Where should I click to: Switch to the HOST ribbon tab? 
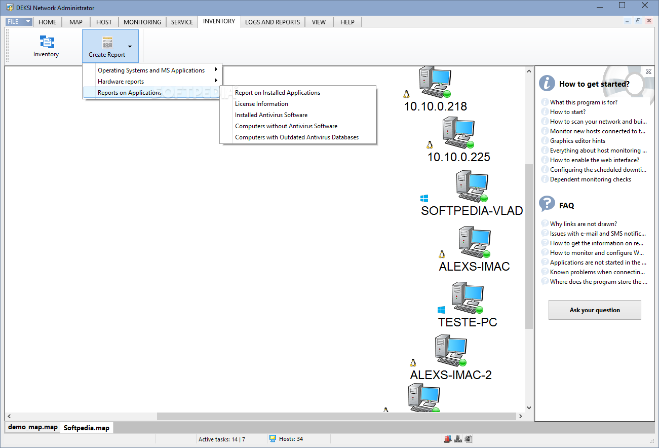104,22
